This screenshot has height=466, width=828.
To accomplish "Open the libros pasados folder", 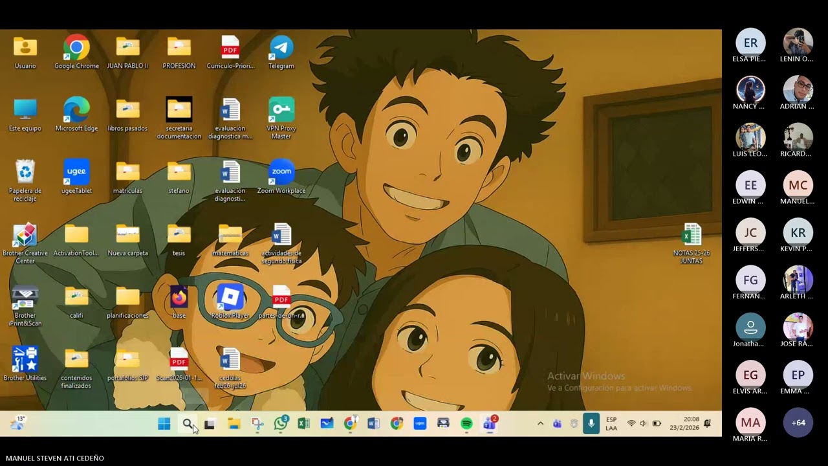I will [x=127, y=115].
